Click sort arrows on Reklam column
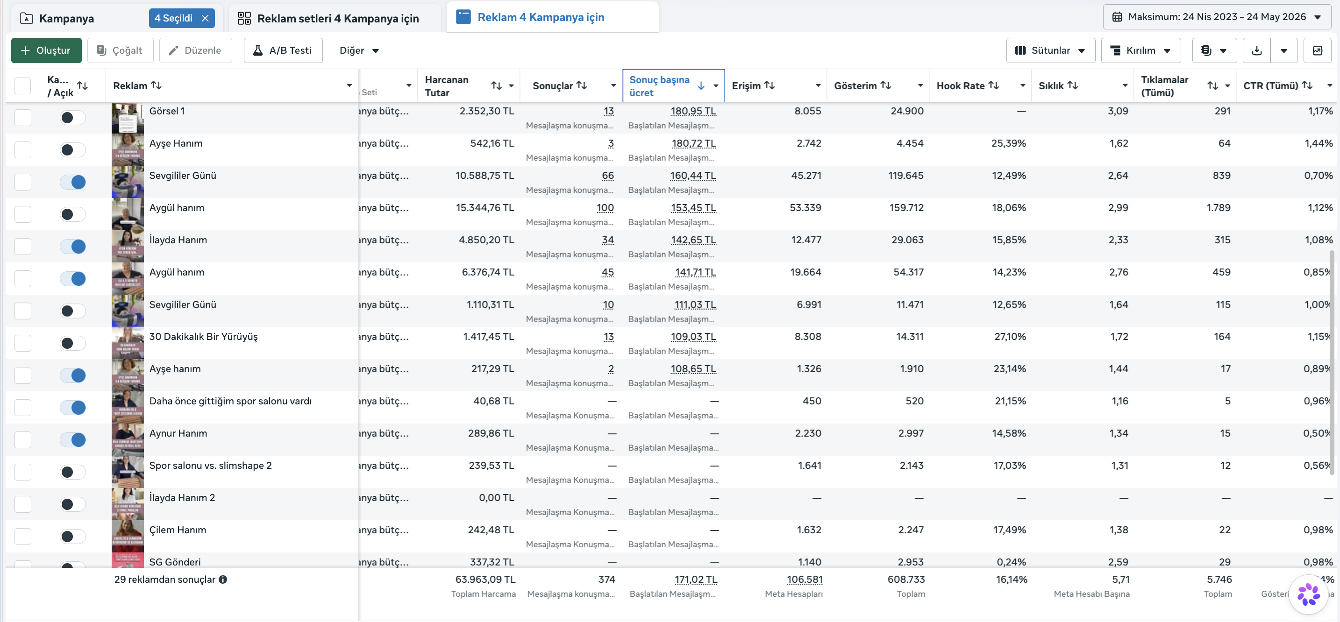Viewport: 1340px width, 622px height. pyautogui.click(x=156, y=85)
